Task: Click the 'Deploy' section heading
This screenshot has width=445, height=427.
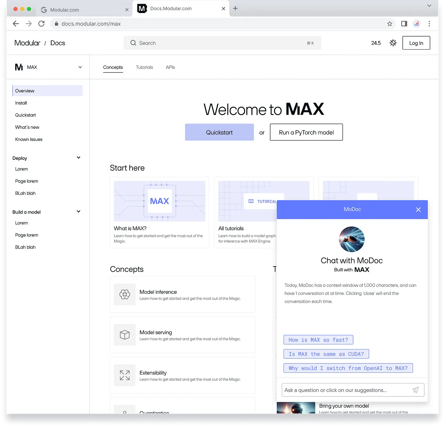Action: pyautogui.click(x=20, y=158)
